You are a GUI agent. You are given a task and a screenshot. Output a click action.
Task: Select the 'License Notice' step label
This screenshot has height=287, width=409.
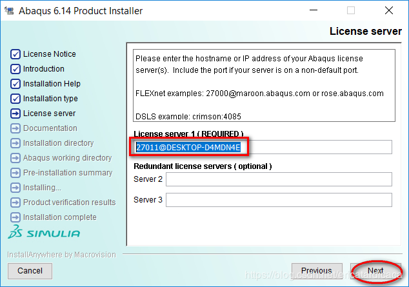pos(50,54)
